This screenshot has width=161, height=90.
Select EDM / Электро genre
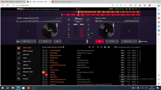28,51
